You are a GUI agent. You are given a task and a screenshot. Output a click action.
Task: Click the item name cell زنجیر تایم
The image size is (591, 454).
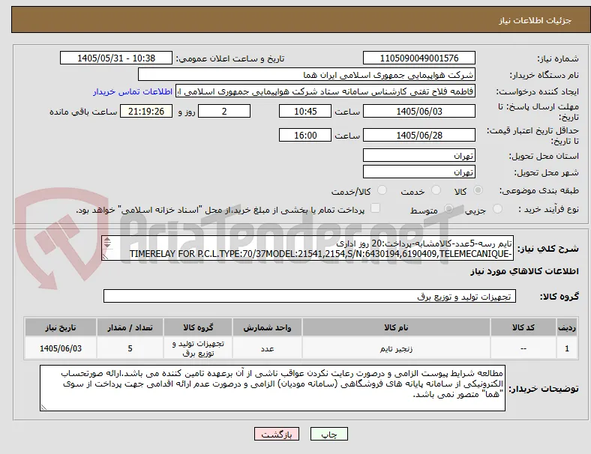pos(396,348)
